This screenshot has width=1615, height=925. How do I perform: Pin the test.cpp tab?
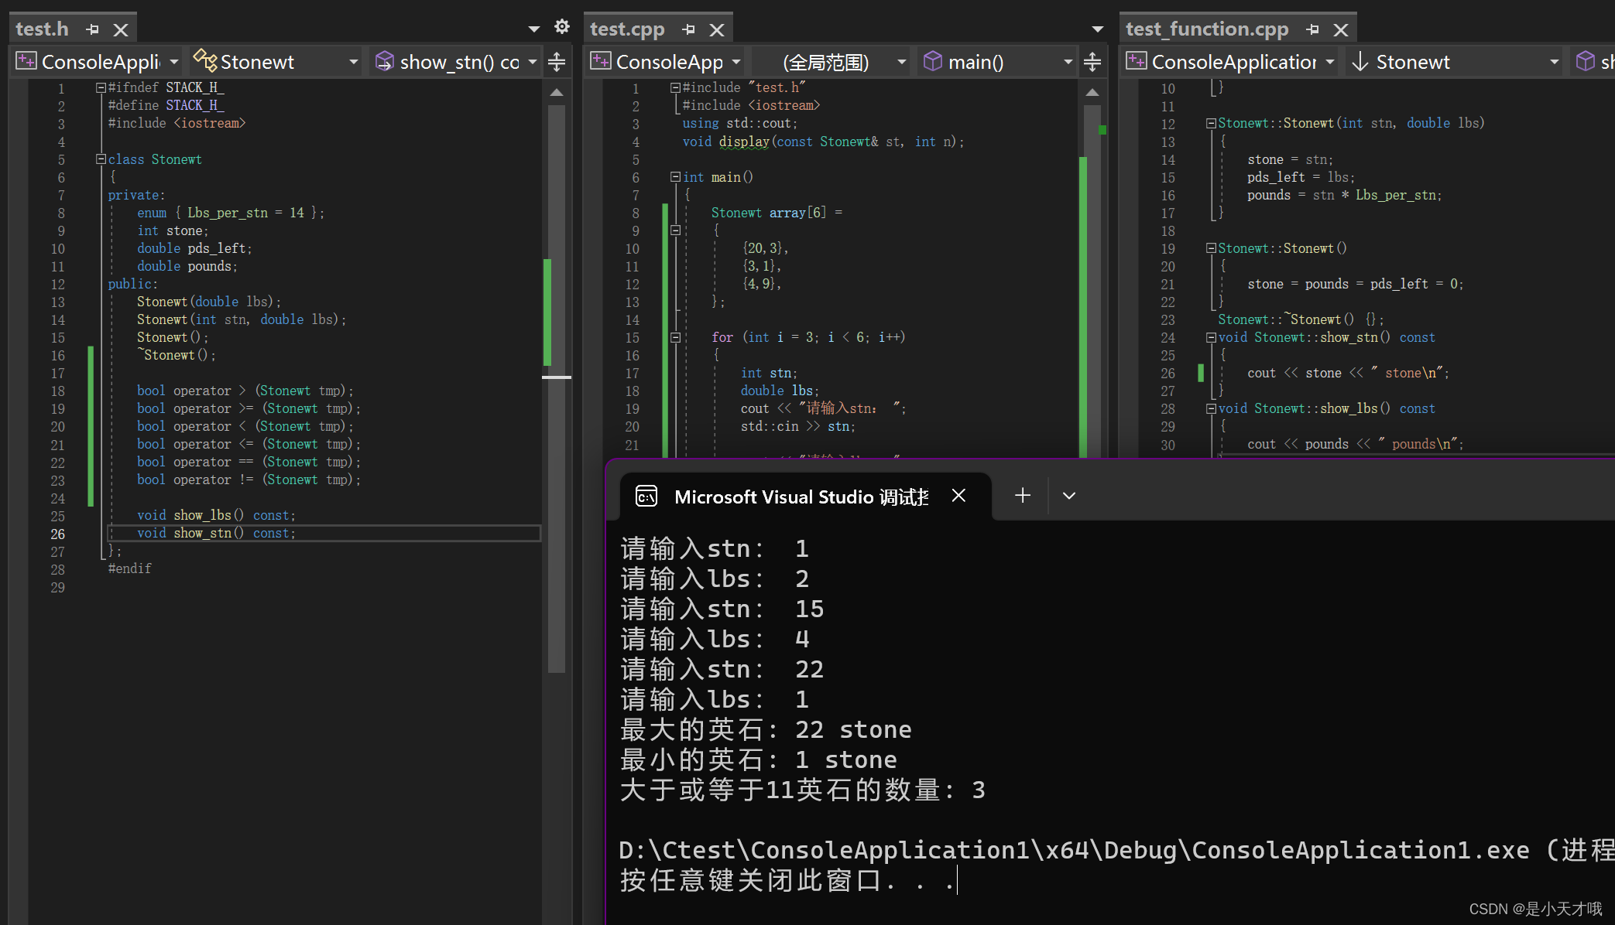pyautogui.click(x=689, y=29)
